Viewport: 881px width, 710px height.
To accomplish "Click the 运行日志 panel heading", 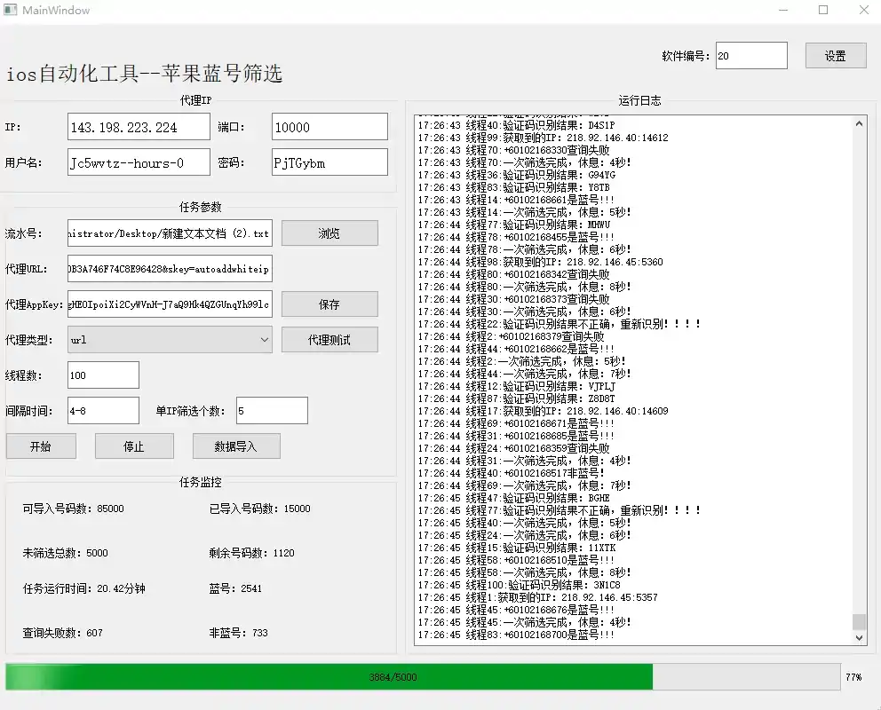I will 639,100.
